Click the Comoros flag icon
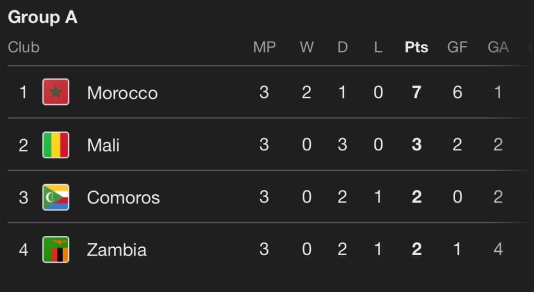534x292 pixels. pos(55,197)
